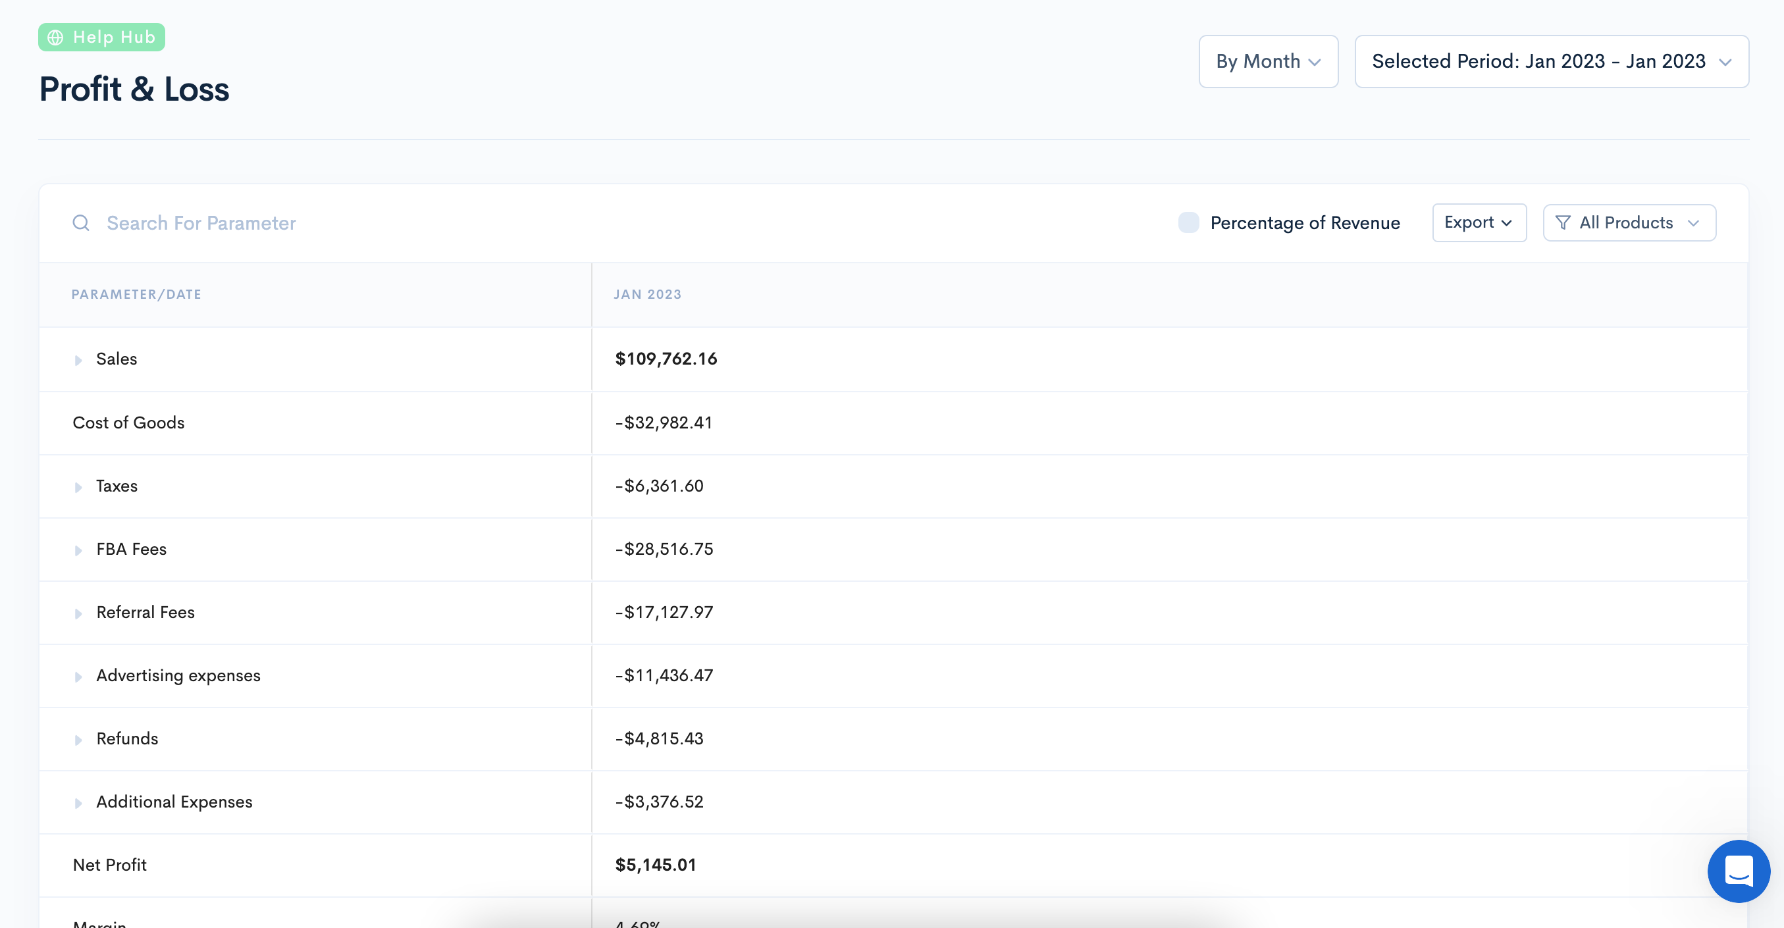The height and width of the screenshot is (928, 1784).
Task: Click the globe icon in Help Hub
Action: 55,38
